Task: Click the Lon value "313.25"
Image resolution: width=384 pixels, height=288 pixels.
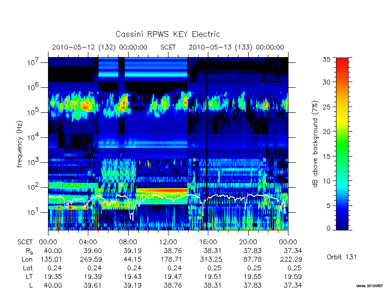Action: [211, 259]
